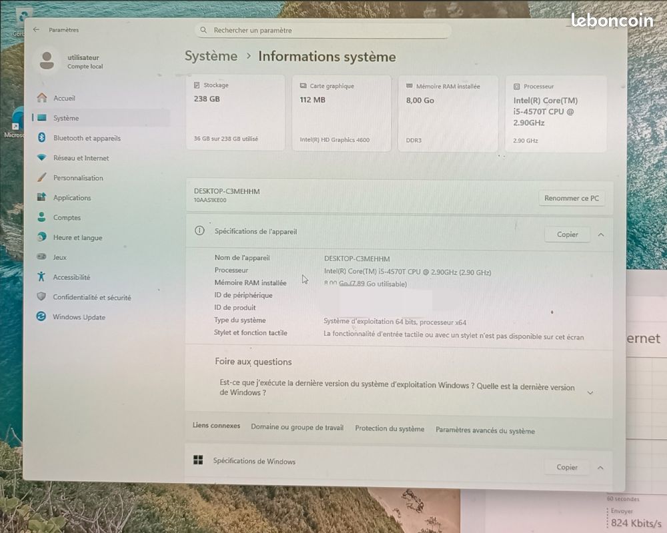667x533 pixels.
Task: Click the model code 10AAS1KE00
Action: coord(210,200)
